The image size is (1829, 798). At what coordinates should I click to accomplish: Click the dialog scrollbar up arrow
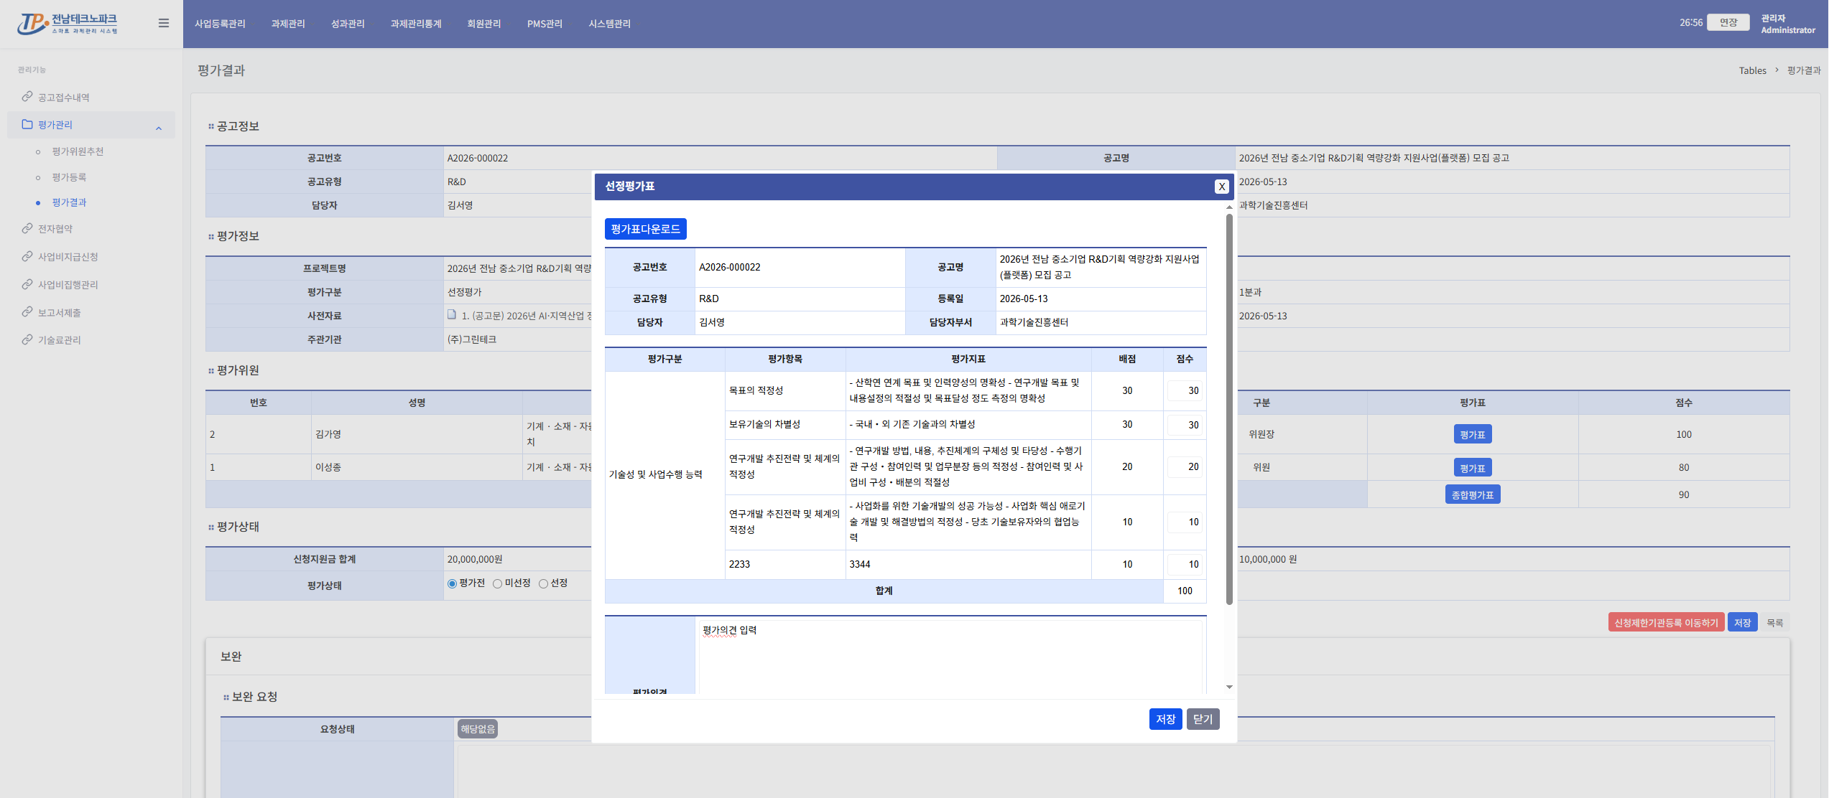pyautogui.click(x=1229, y=207)
